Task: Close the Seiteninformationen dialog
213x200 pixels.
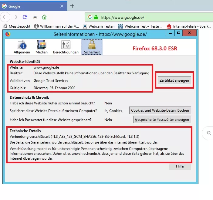Action: point(190,33)
